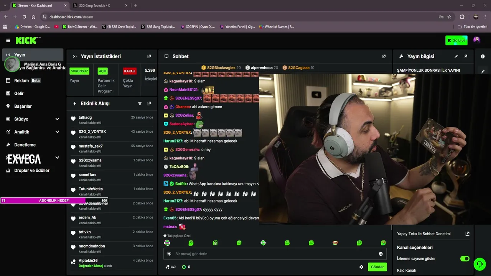Open Reklam Beta in the sidebar
The height and width of the screenshot is (276, 491).
pyautogui.click(x=33, y=80)
